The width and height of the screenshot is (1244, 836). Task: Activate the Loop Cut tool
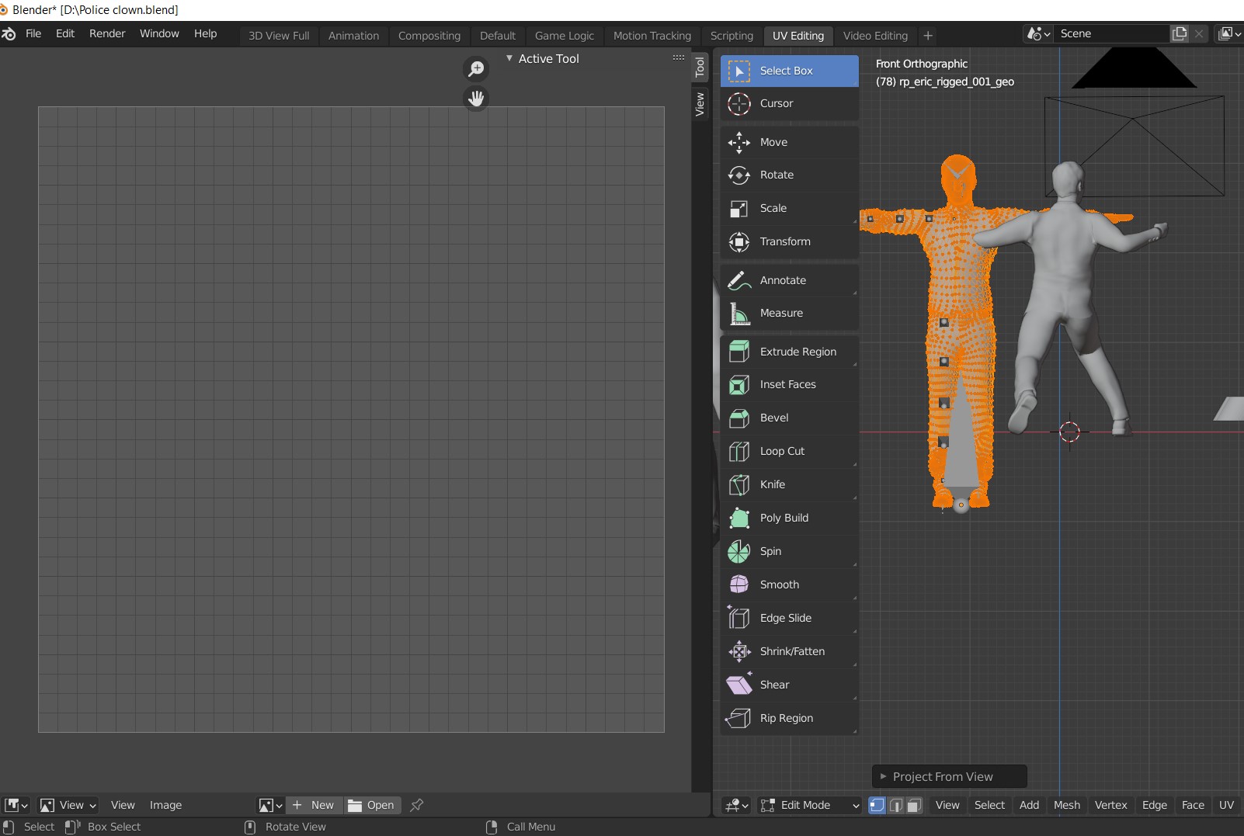point(789,451)
